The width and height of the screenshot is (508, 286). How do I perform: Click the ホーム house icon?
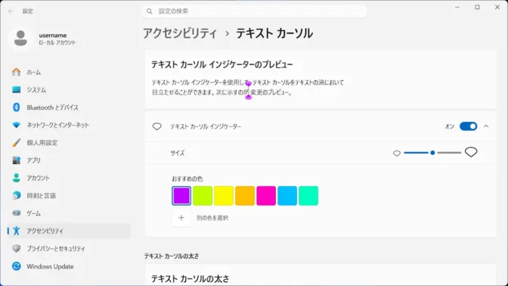coord(16,72)
